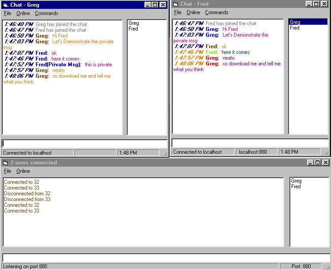Viewport: 331px width, 270px height.
Task: Select Fred in Greg's chat user list
Action: pos(133,29)
